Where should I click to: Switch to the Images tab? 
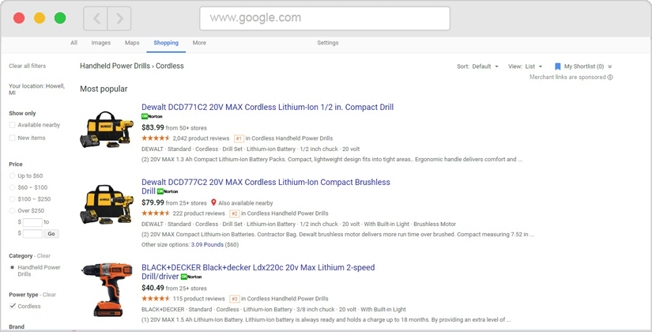point(100,43)
